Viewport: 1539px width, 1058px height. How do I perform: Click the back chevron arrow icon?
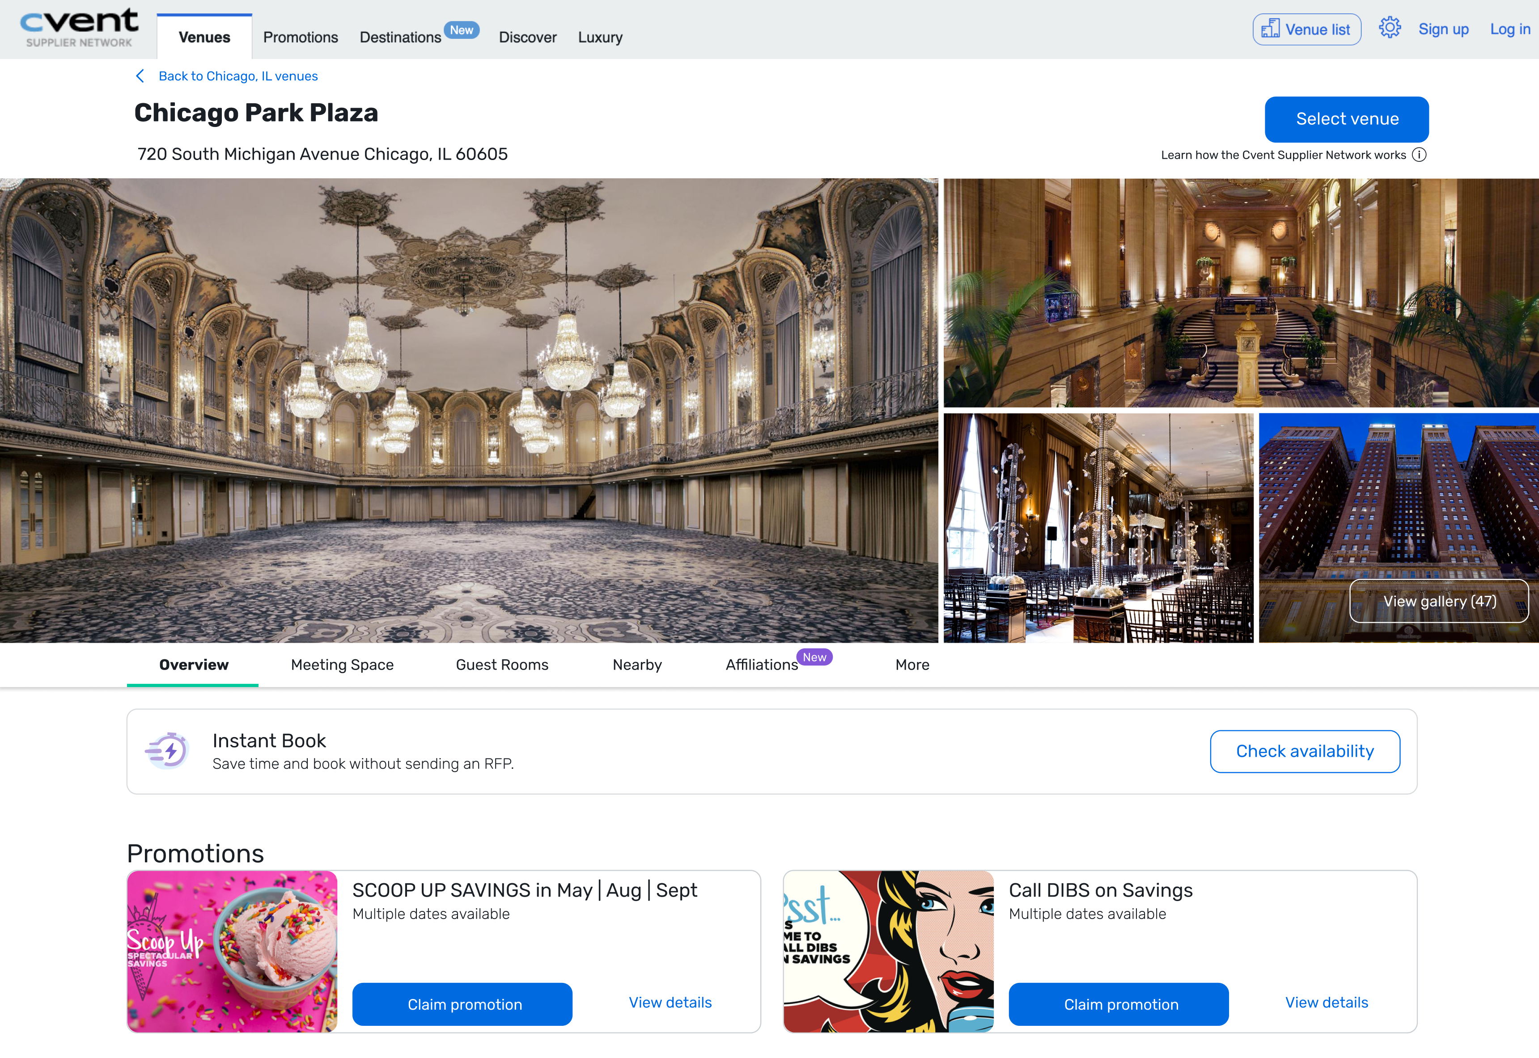click(x=140, y=76)
